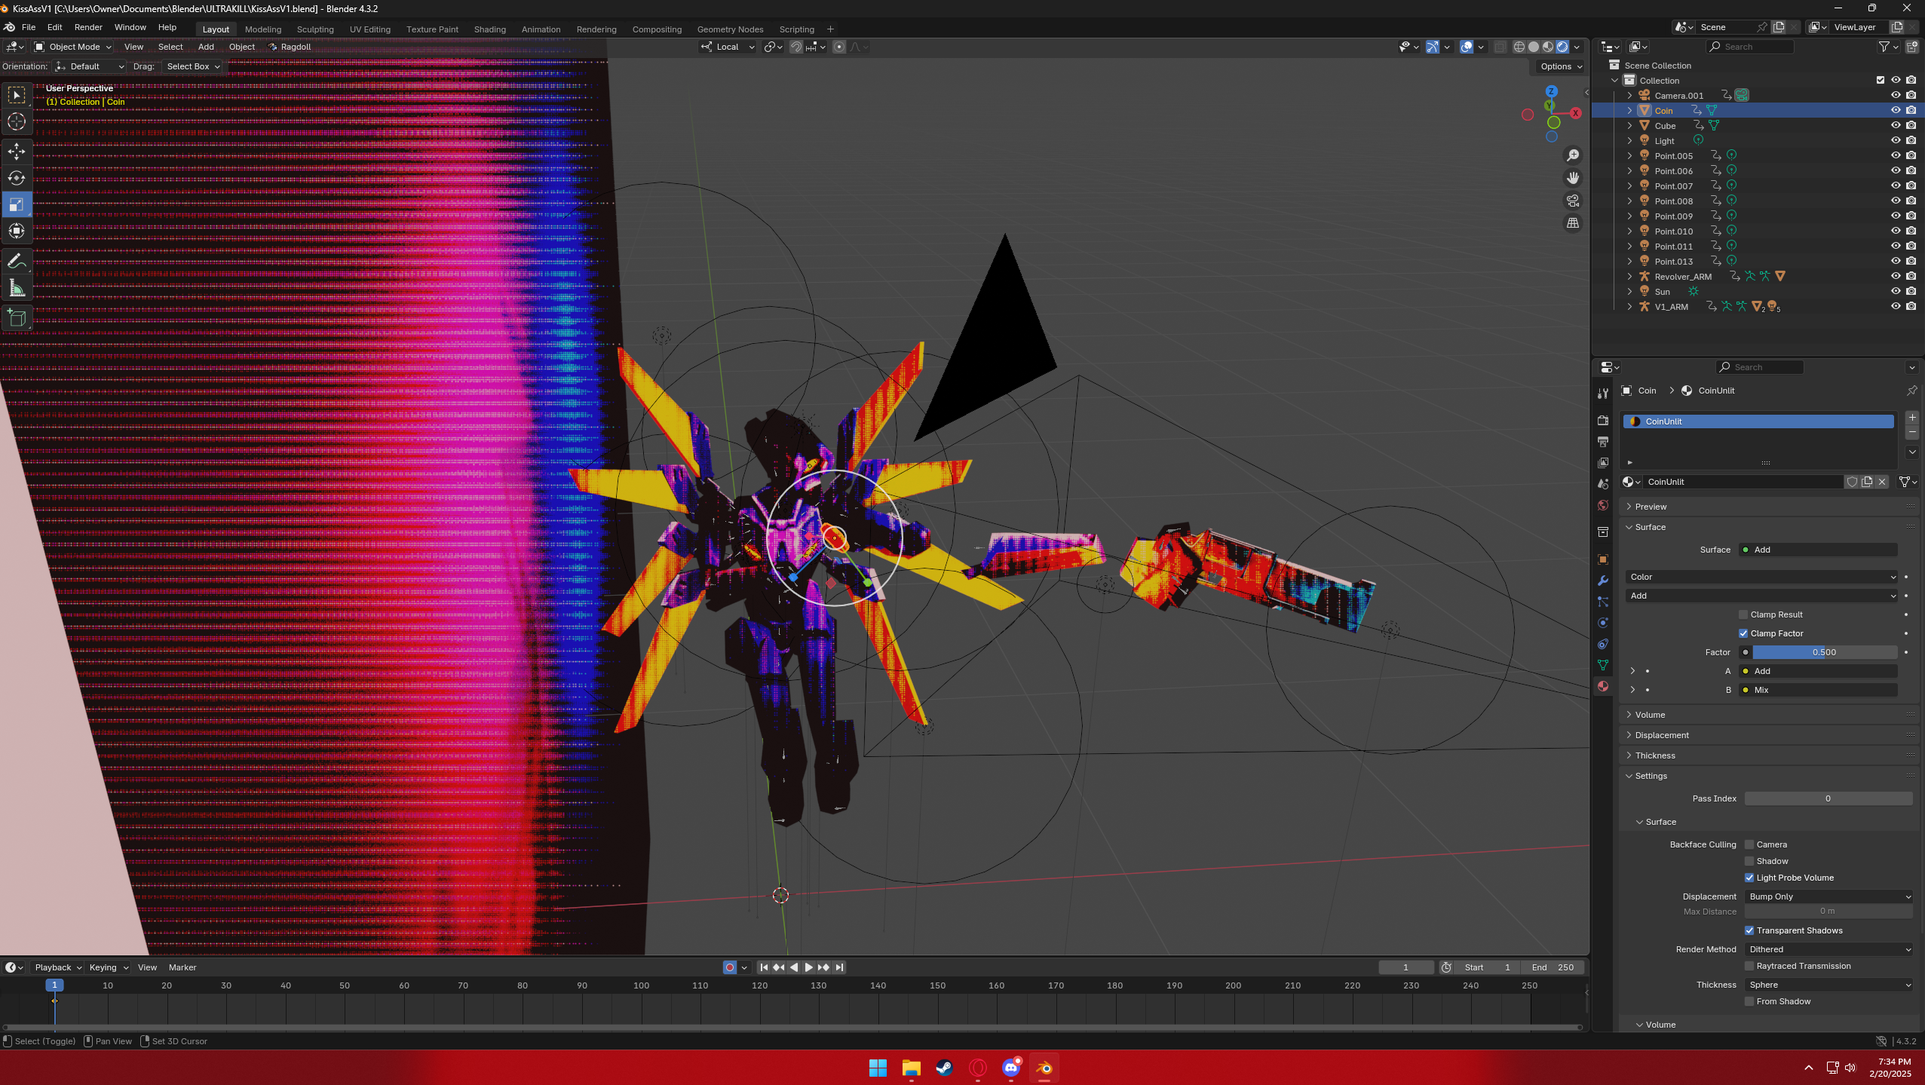Open the Geometry Nodes workspace tab
This screenshot has width=1925, height=1085.
(730, 29)
